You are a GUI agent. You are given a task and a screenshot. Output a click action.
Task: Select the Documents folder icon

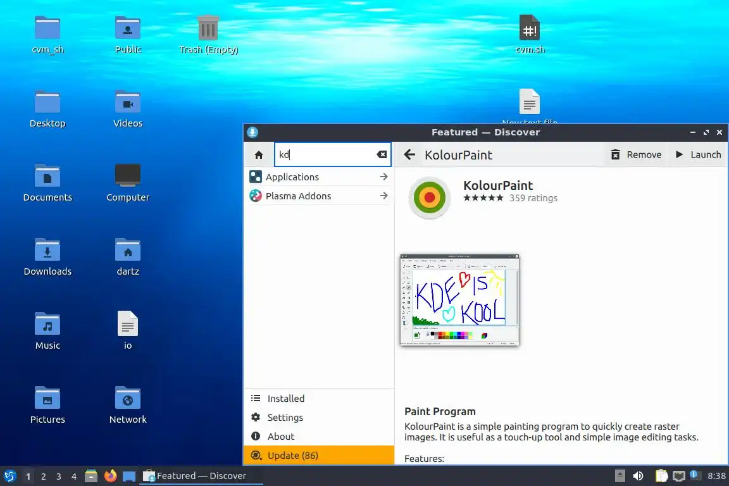pyautogui.click(x=47, y=183)
